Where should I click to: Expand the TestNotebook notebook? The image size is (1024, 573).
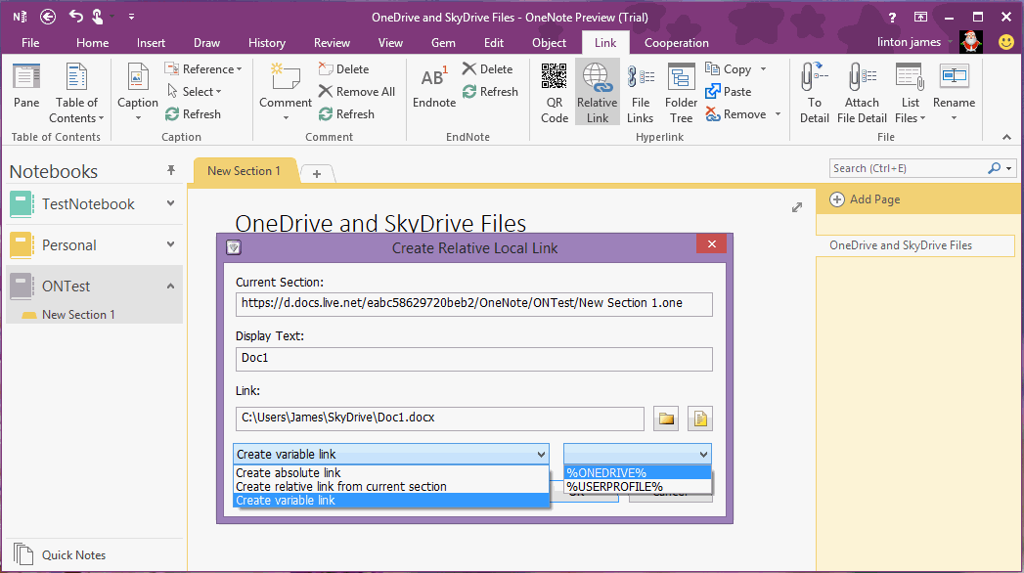pos(170,203)
